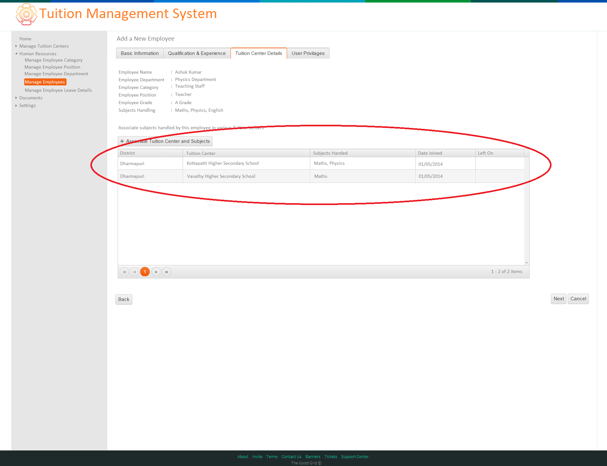Open Manage Employee Department

[56, 74]
